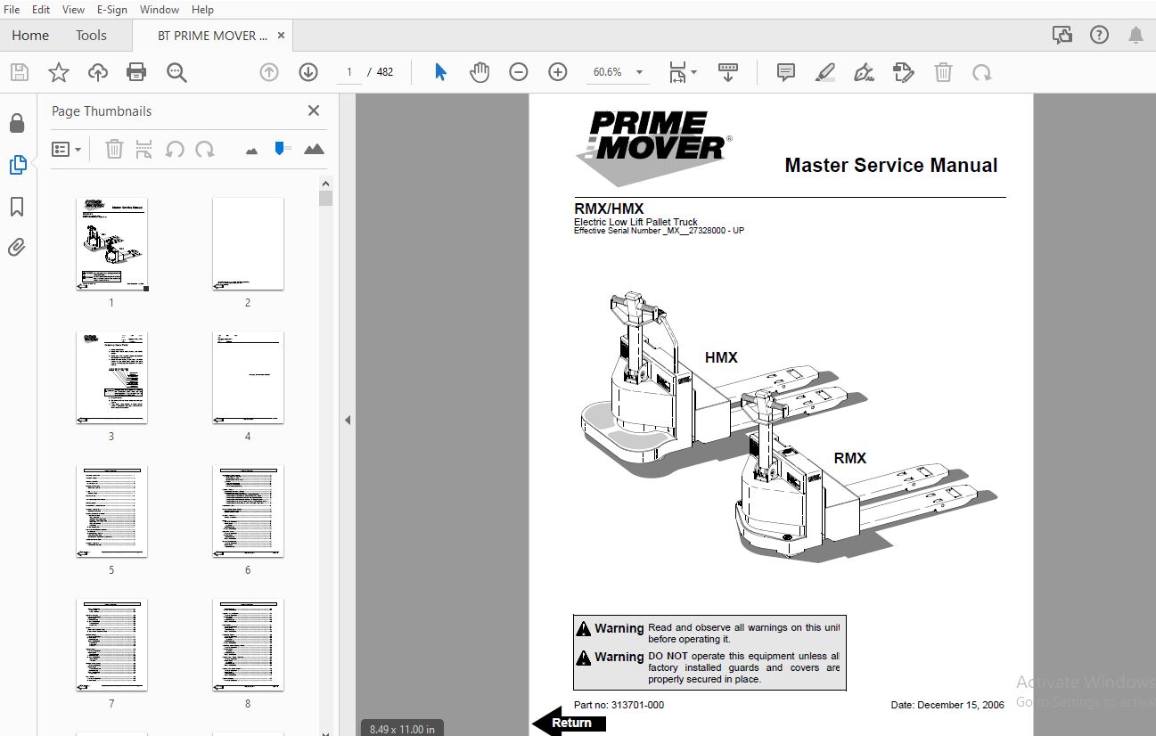Go to next page with the down arrow

pos(308,72)
